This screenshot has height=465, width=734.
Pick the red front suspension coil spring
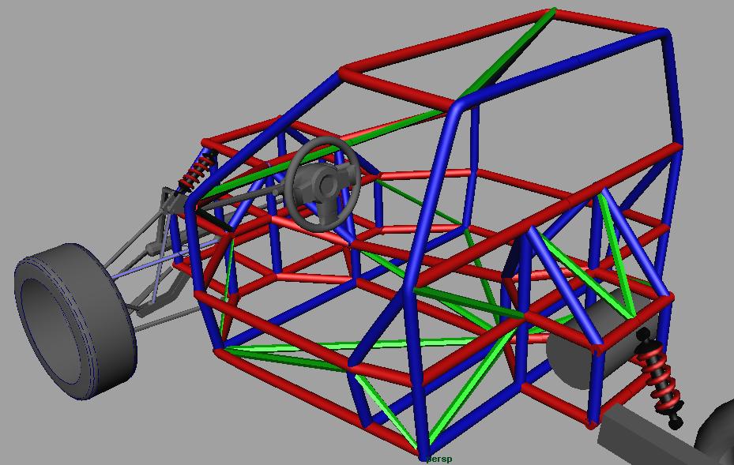[x=197, y=171]
